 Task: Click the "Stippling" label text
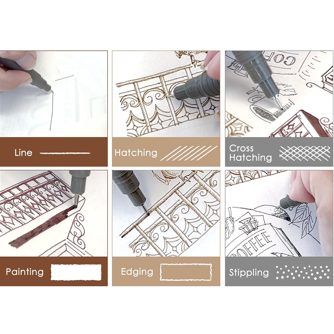(x=249, y=273)
